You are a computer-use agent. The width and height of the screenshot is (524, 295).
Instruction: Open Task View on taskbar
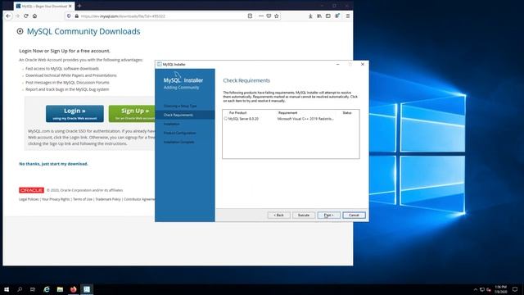pyautogui.click(x=33, y=289)
